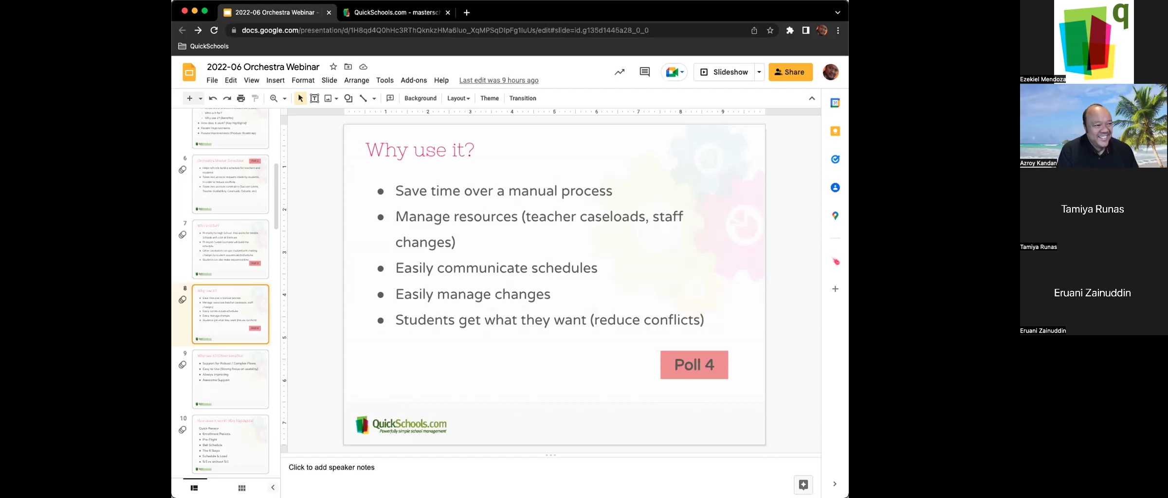
Task: Switch to grid view of slides
Action: 242,488
